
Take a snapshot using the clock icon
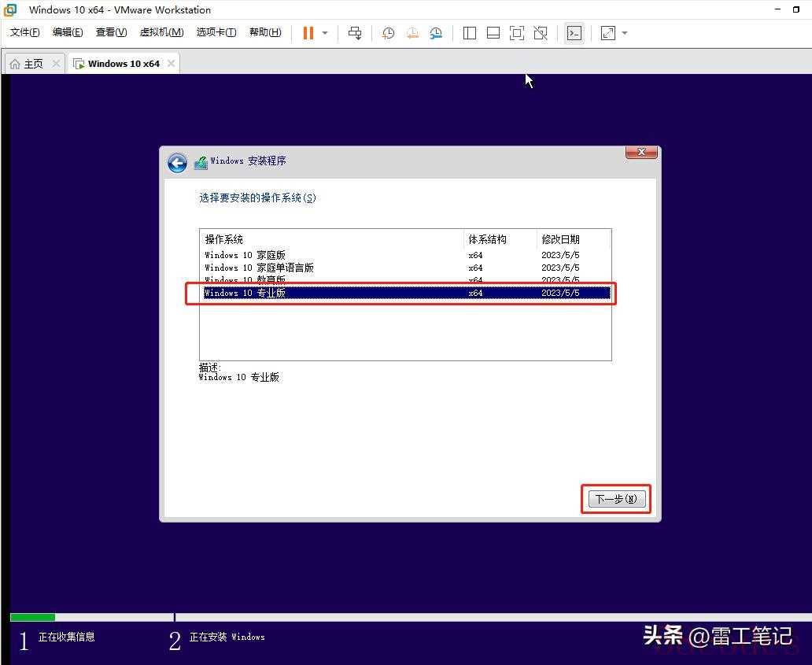pos(388,33)
